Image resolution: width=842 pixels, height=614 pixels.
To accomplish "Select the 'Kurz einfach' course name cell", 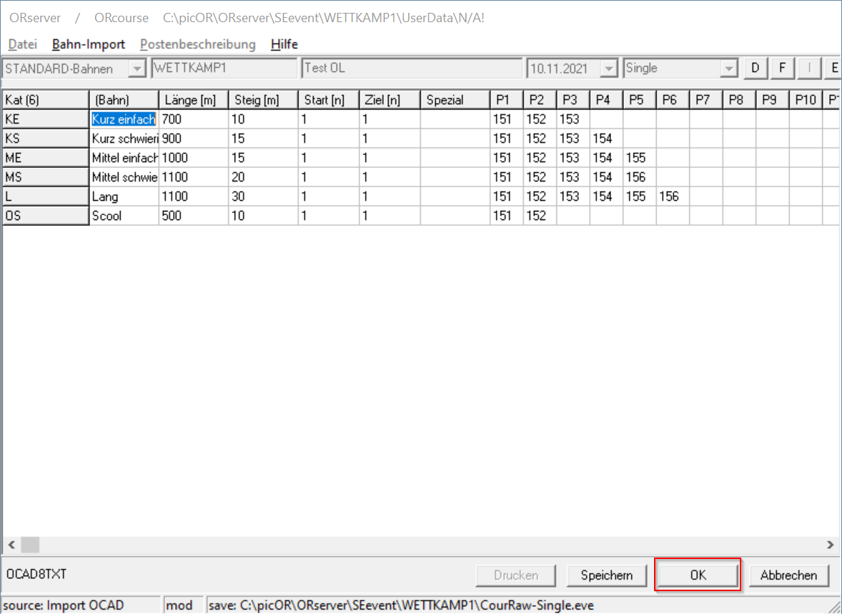I will (x=124, y=119).
